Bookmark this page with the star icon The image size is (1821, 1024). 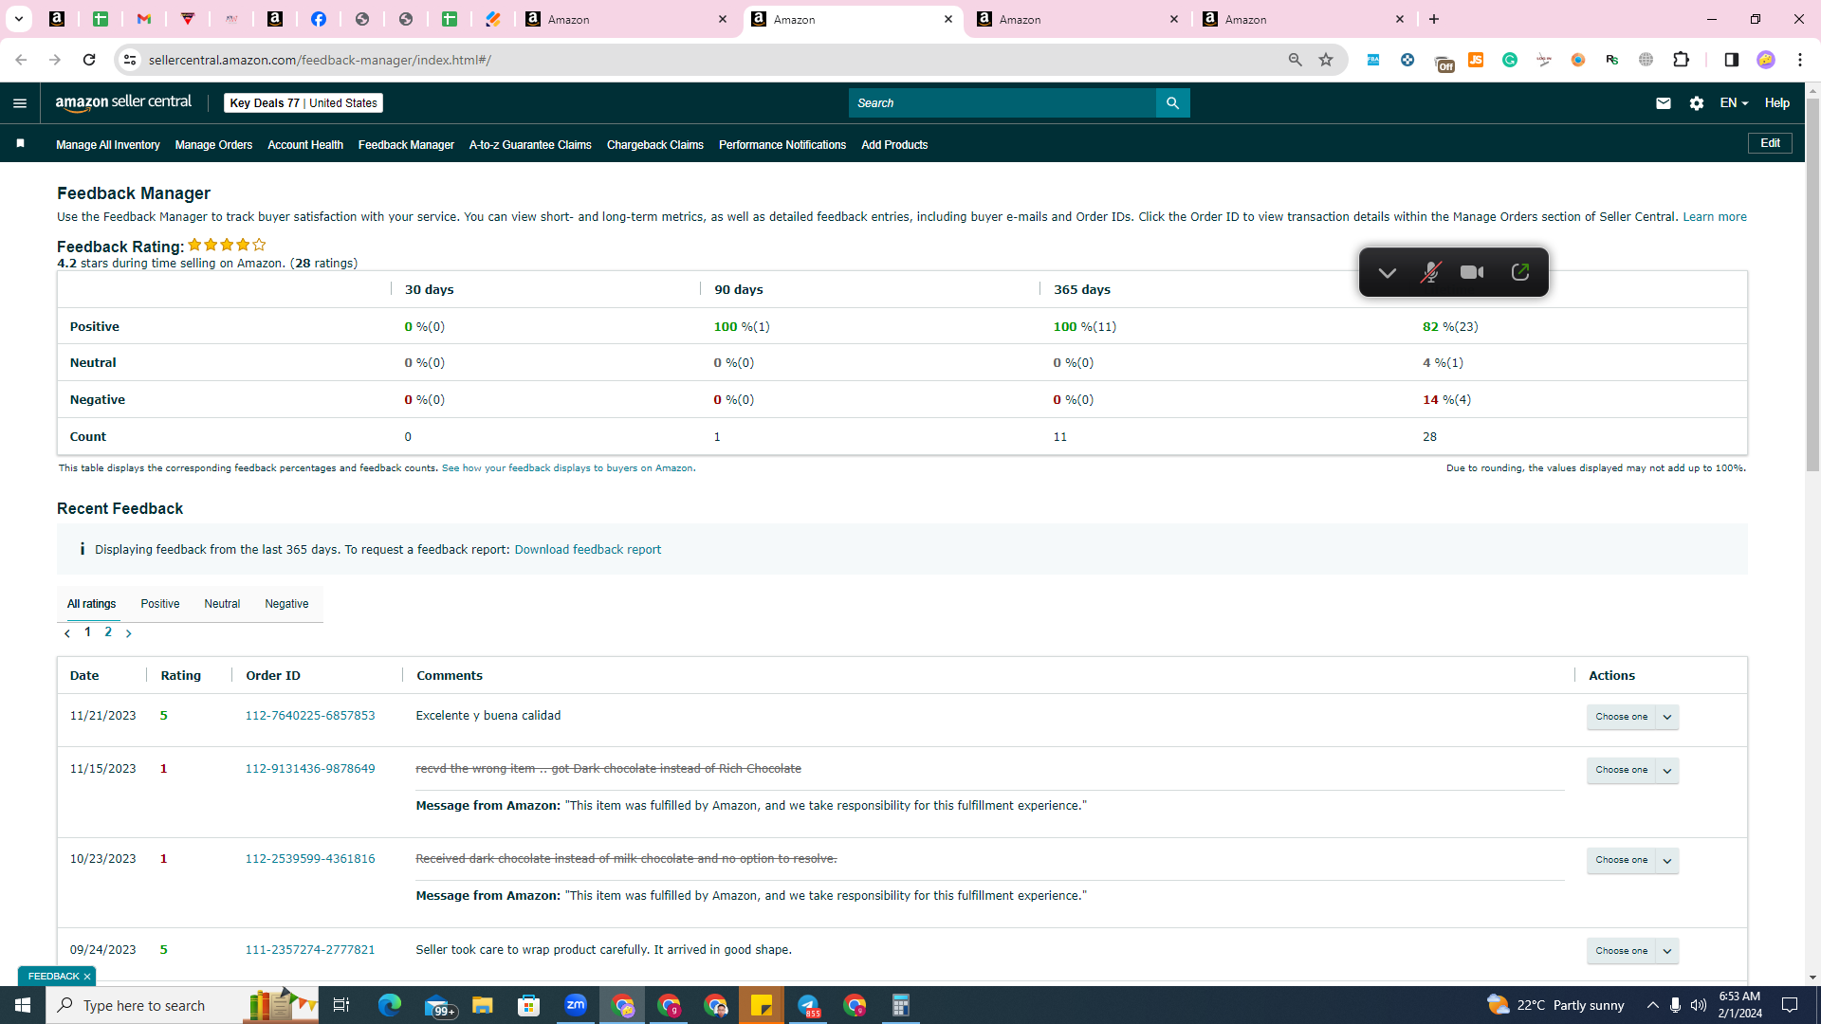tap(1326, 60)
